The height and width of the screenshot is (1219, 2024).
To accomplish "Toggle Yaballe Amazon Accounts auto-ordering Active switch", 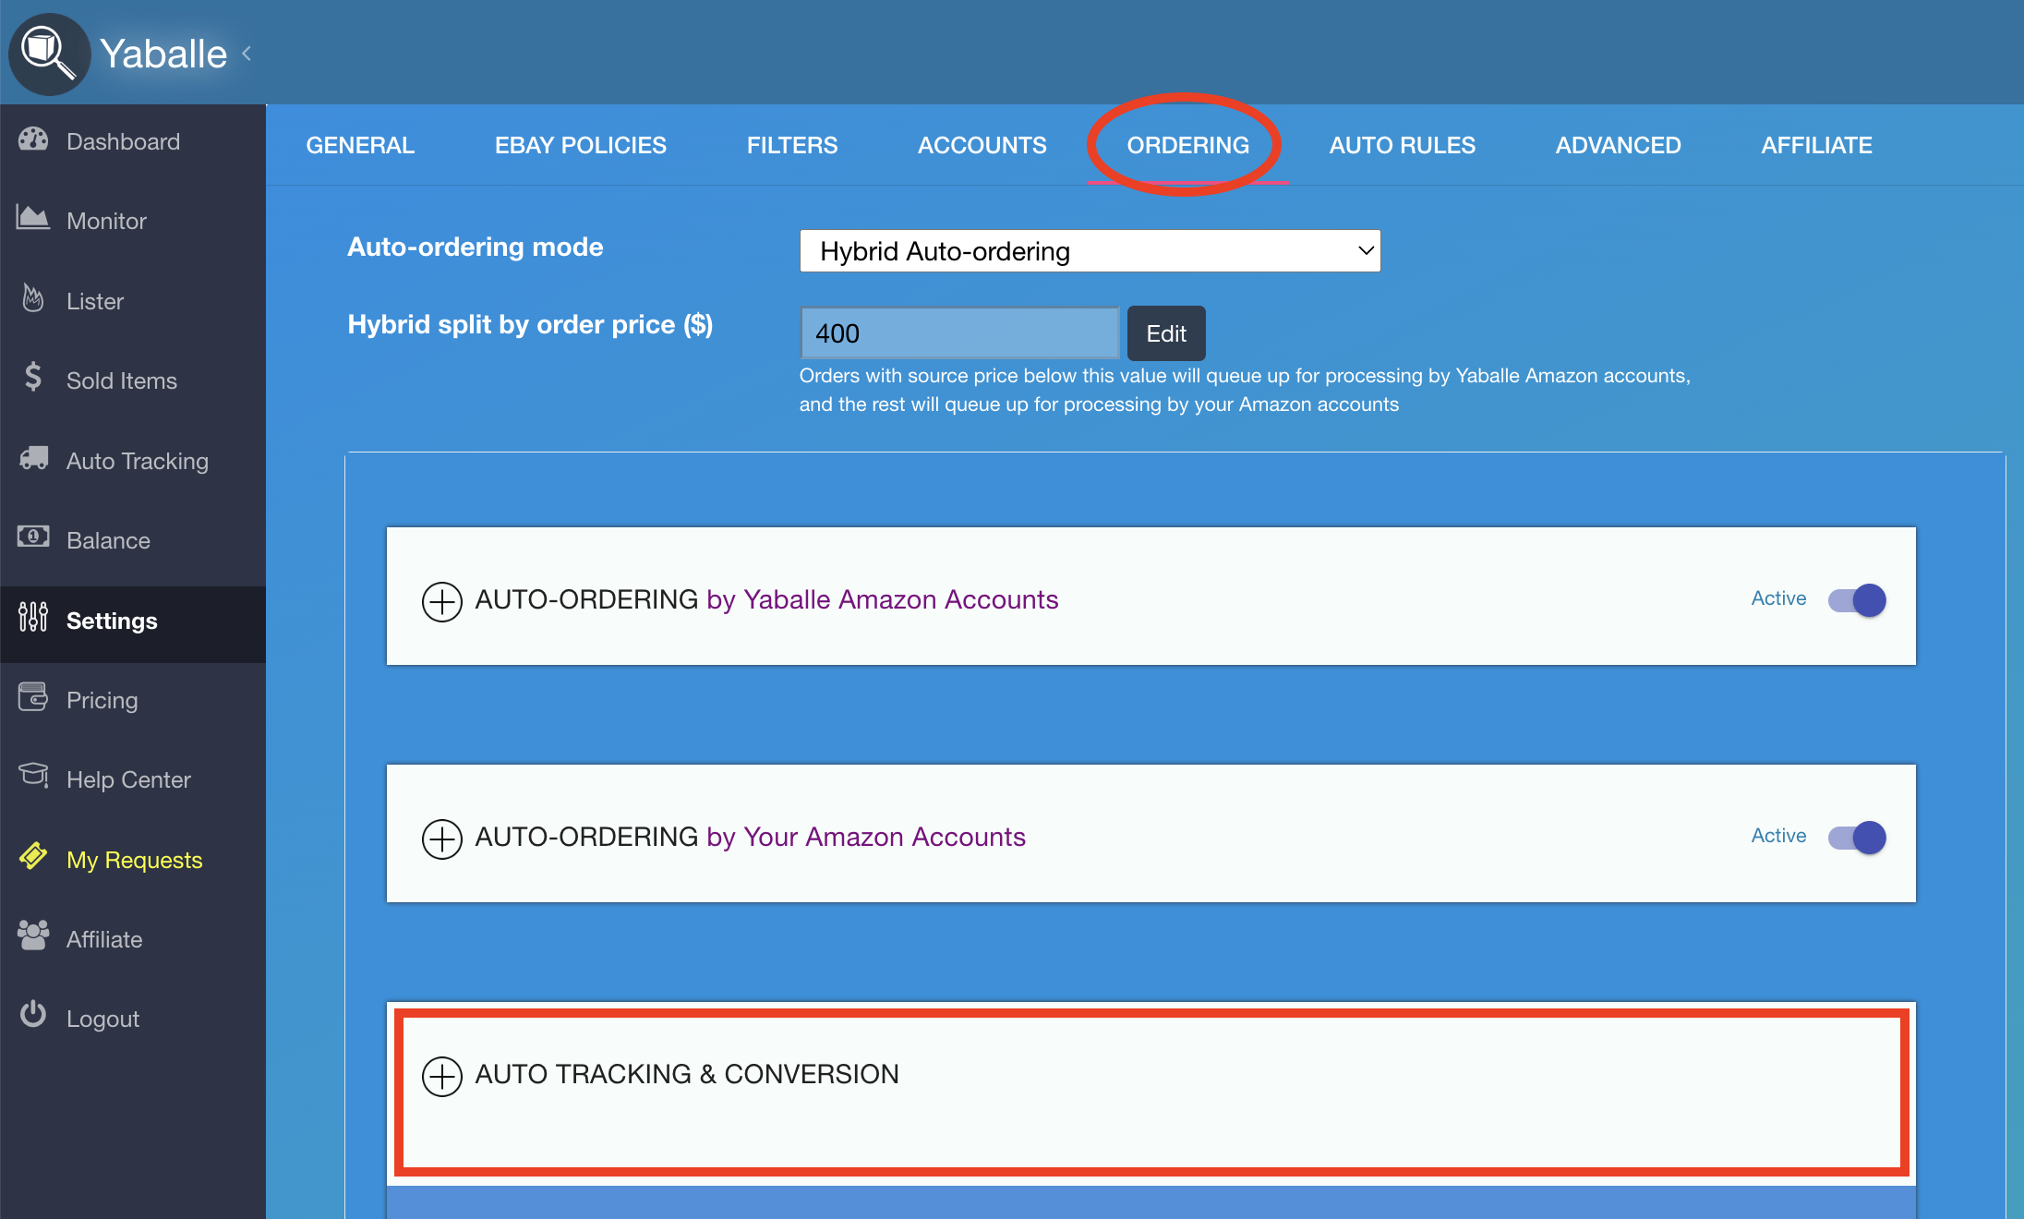I will tap(1858, 599).
